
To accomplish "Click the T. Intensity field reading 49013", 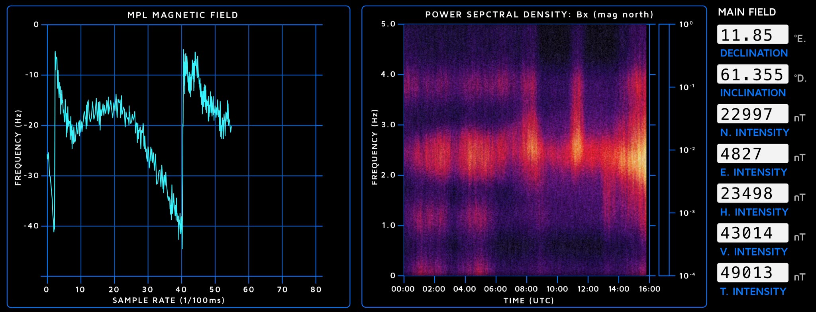I will [x=752, y=273].
